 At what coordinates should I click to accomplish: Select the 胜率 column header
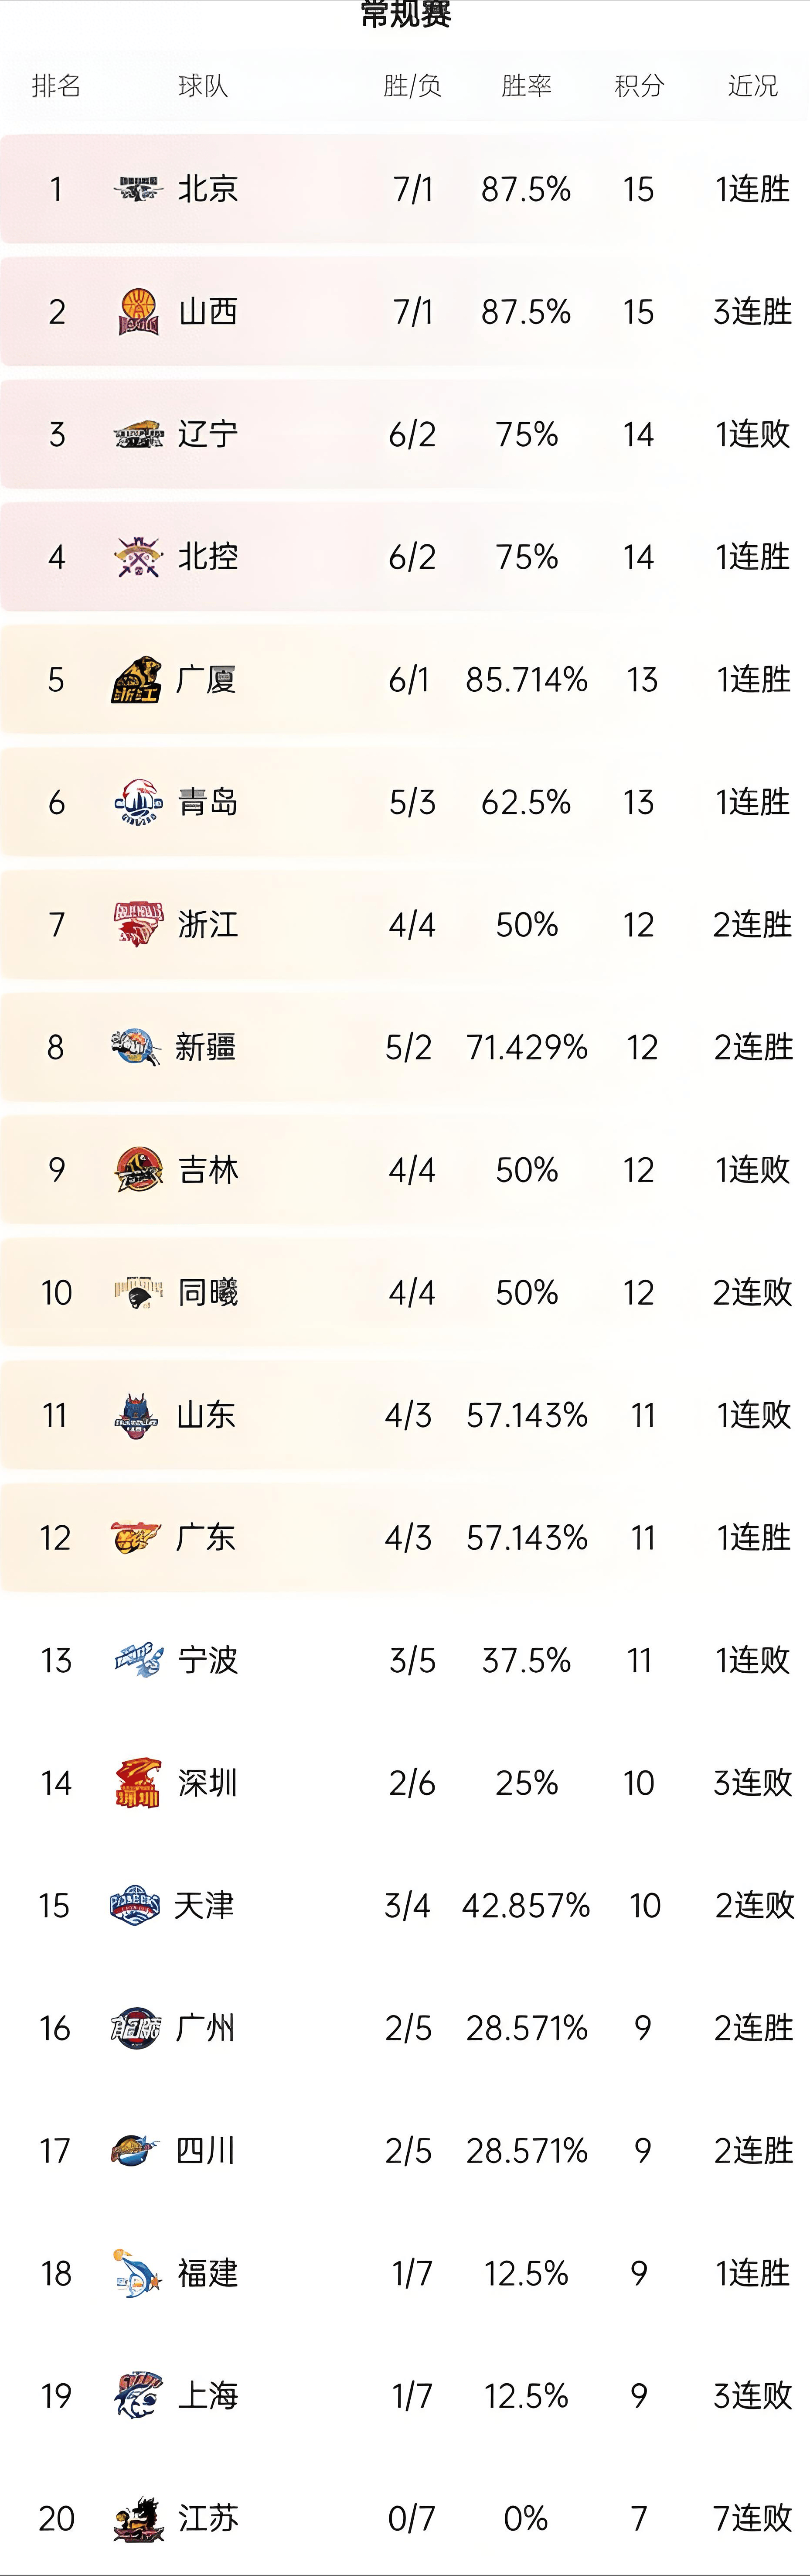526,86
